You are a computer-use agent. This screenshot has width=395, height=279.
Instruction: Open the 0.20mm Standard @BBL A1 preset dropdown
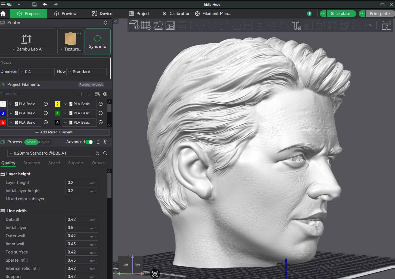tap(50, 153)
